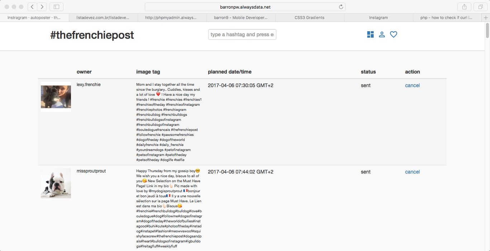The image size is (490, 251).
Task: Click the heart favorites icon
Action: coord(394,34)
